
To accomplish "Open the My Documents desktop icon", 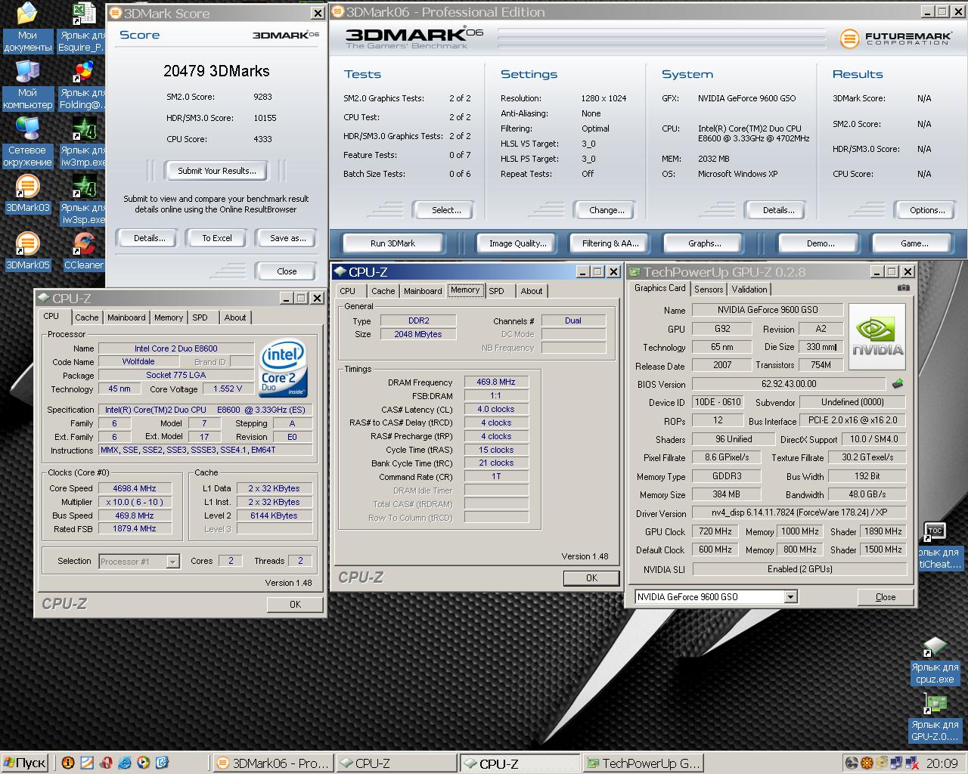I will pyautogui.click(x=27, y=26).
